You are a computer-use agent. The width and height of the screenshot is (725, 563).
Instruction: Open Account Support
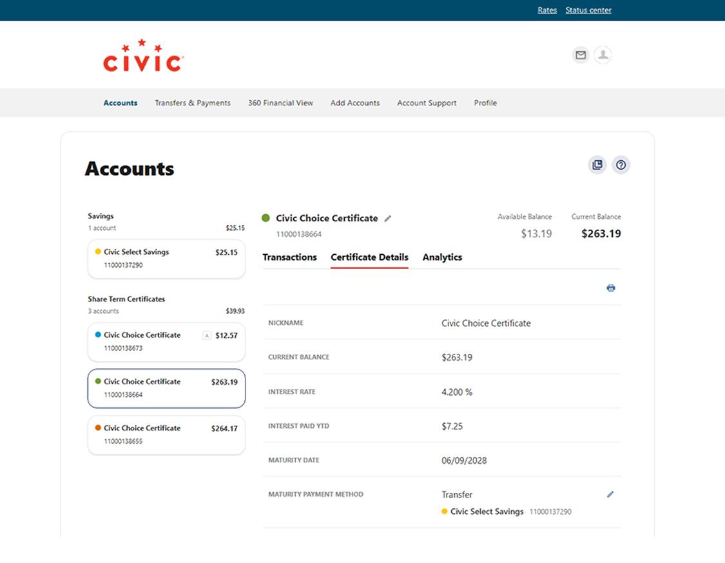click(426, 103)
